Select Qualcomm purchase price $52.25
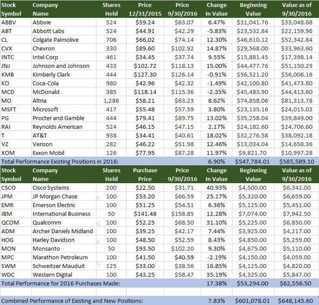Screen dimensions: 319x305 coord(145,223)
